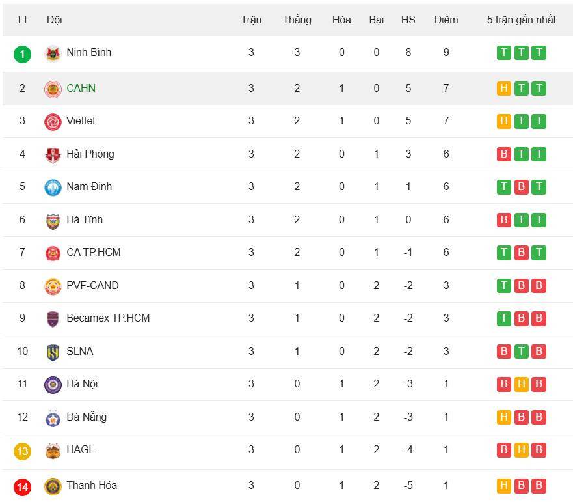Click the Nam Định team logo

point(53,188)
